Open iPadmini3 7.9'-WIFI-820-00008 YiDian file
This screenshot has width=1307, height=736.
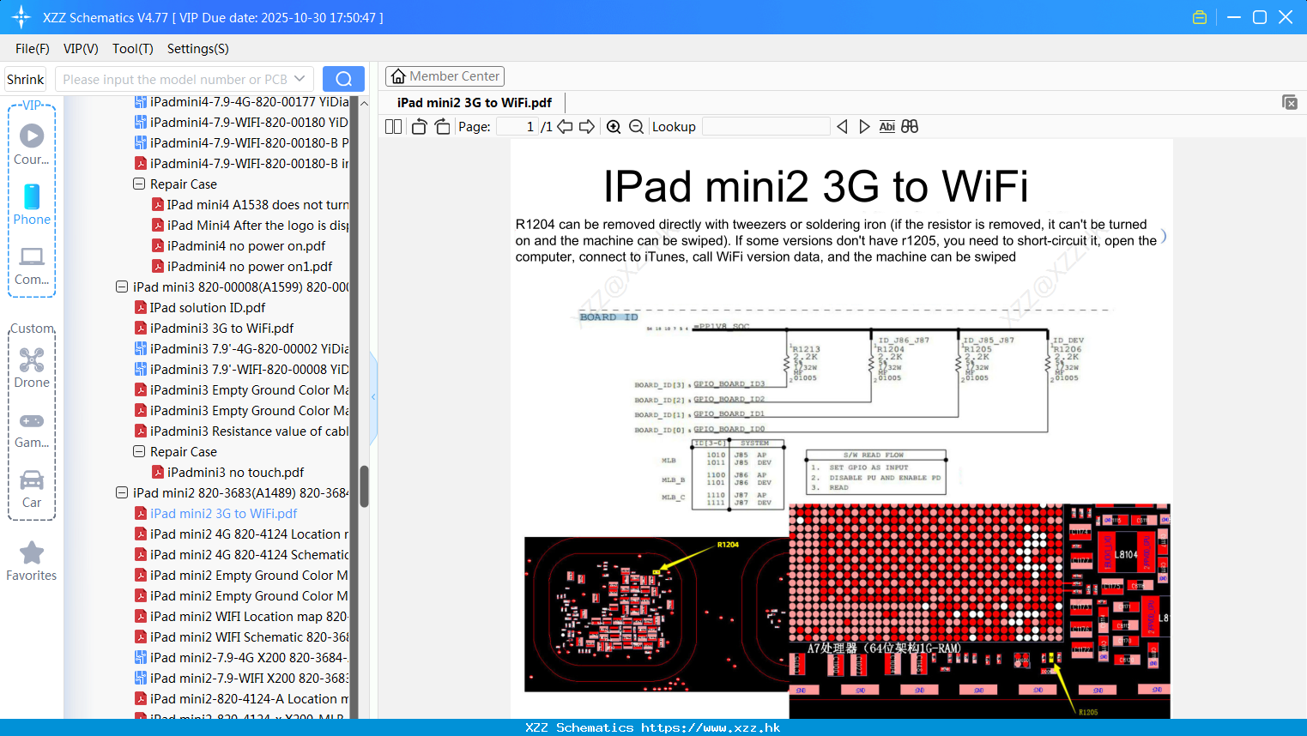pos(249,369)
